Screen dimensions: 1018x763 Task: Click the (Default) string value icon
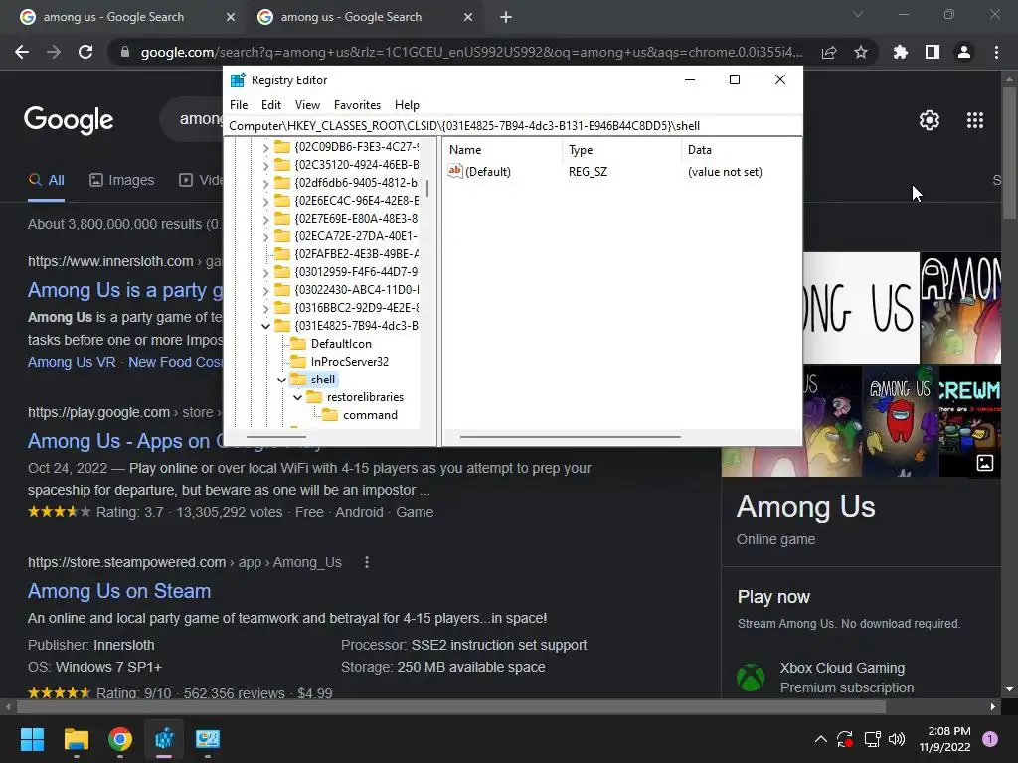point(455,171)
